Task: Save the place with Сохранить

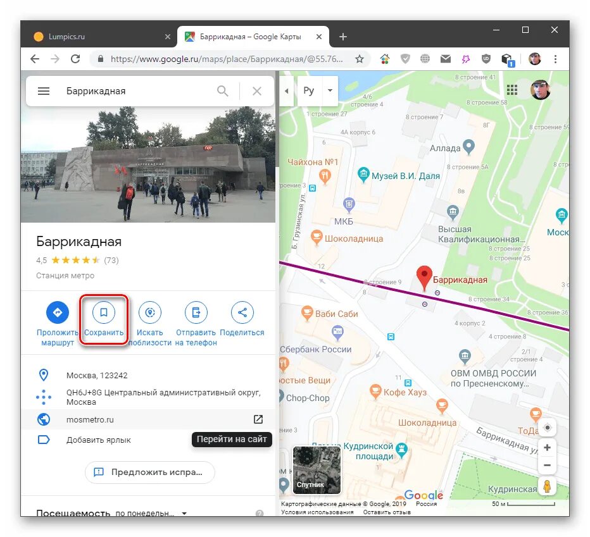Action: (104, 312)
